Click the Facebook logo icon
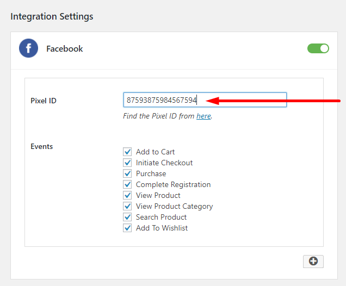This screenshot has width=346, height=286. 28,48
